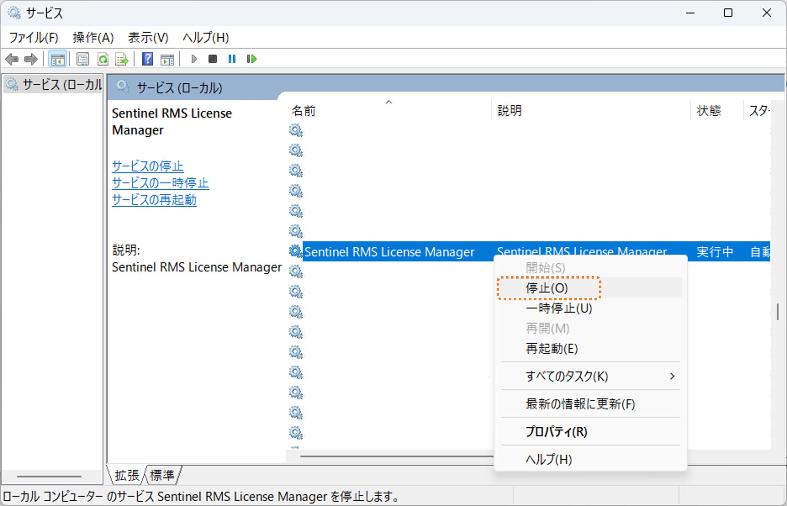
Task: Open the blue Help question mark icon
Action: (x=147, y=59)
